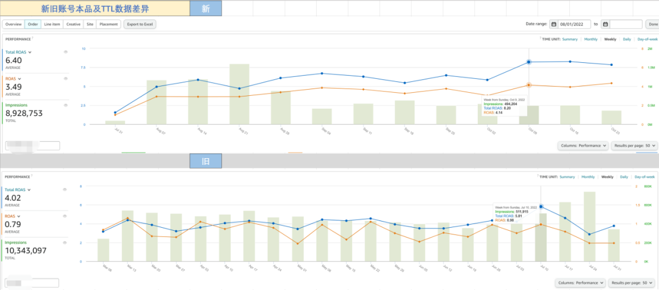
Task: Select Monthly time unit in 新 panel
Action: [x=591, y=39]
